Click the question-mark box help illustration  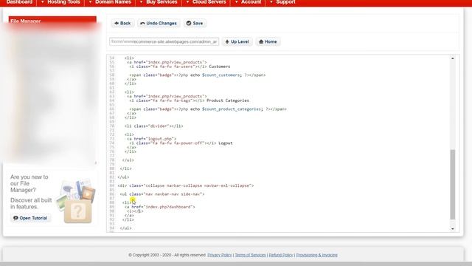pyautogui.click(x=77, y=212)
